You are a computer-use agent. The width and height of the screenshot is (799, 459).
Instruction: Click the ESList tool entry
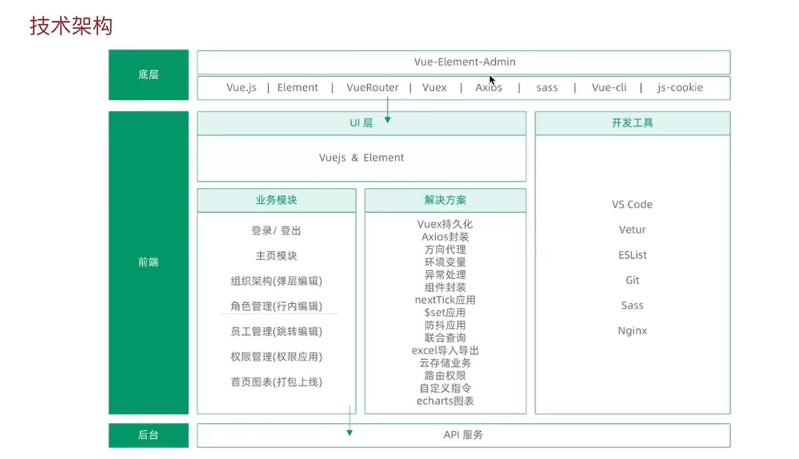coord(632,255)
